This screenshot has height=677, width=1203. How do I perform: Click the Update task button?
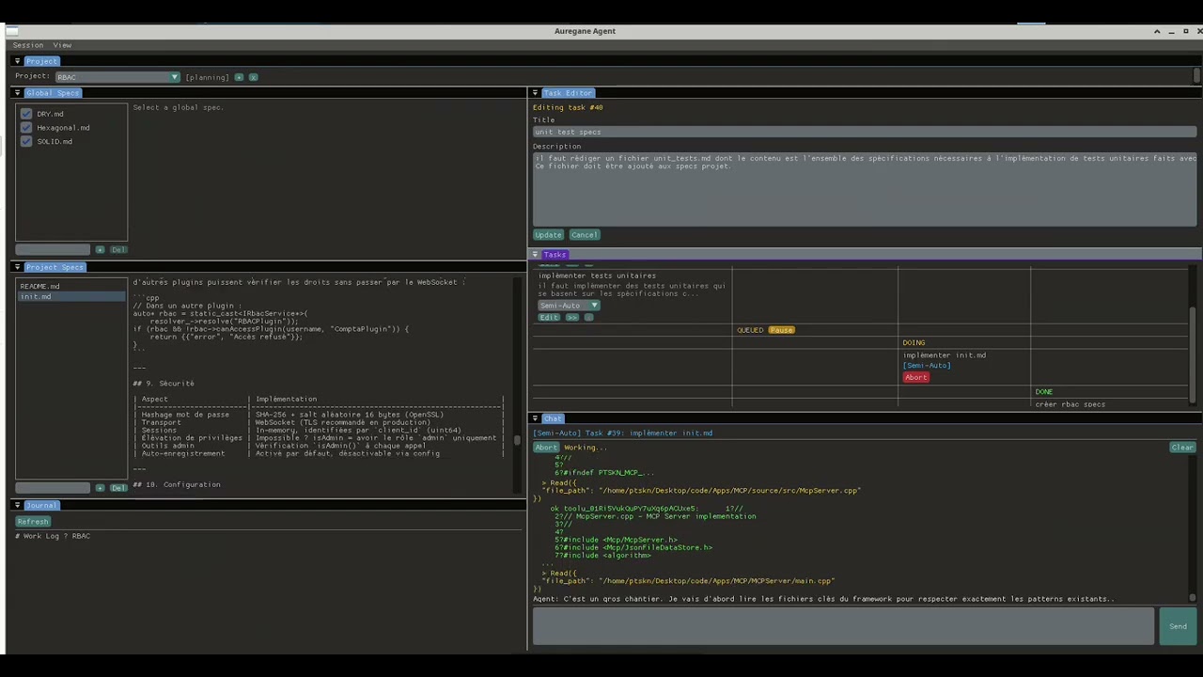(548, 235)
